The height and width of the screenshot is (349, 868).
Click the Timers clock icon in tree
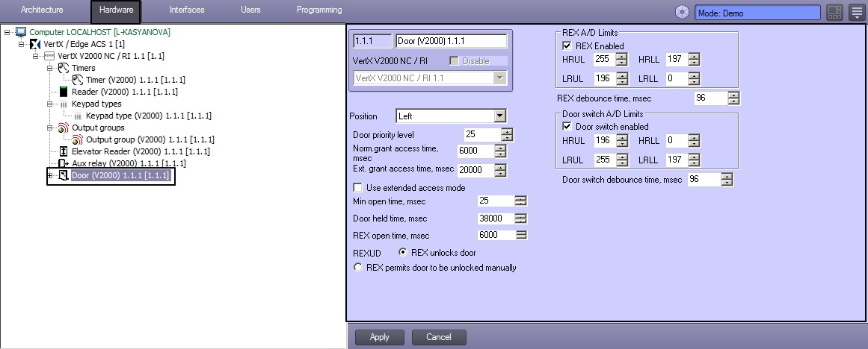tap(64, 68)
